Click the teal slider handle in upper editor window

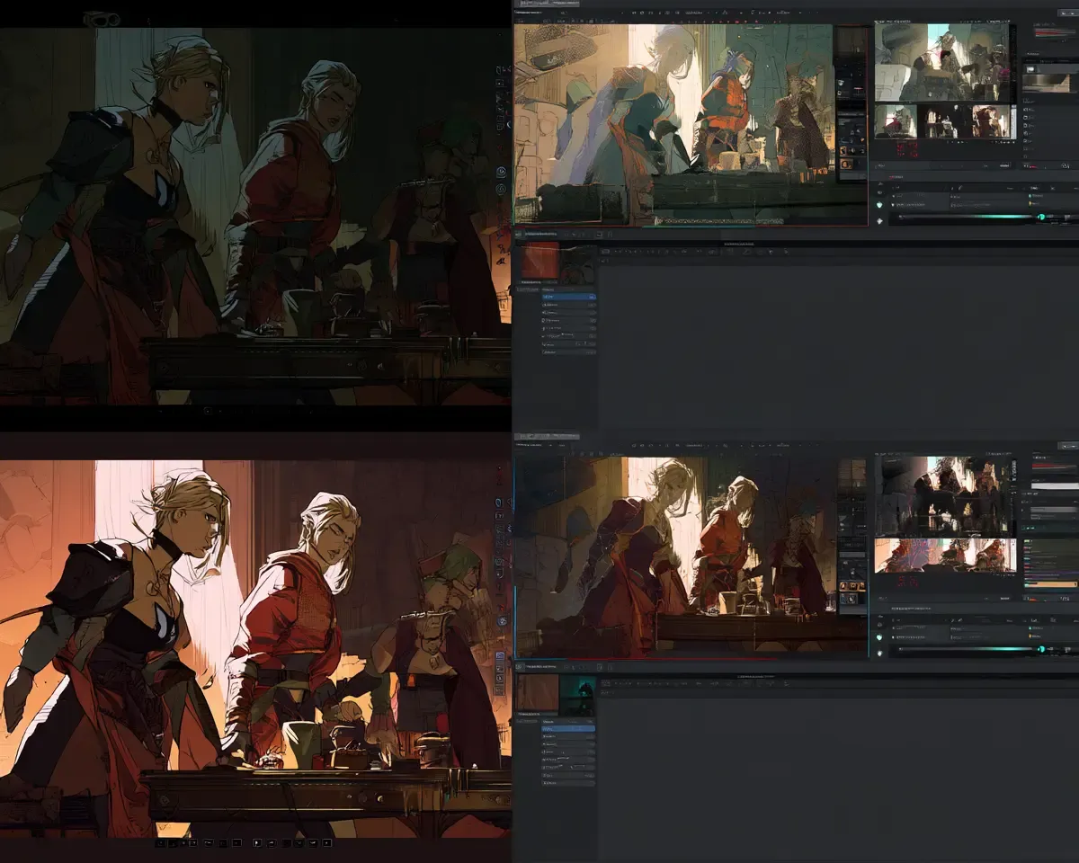(x=1041, y=217)
